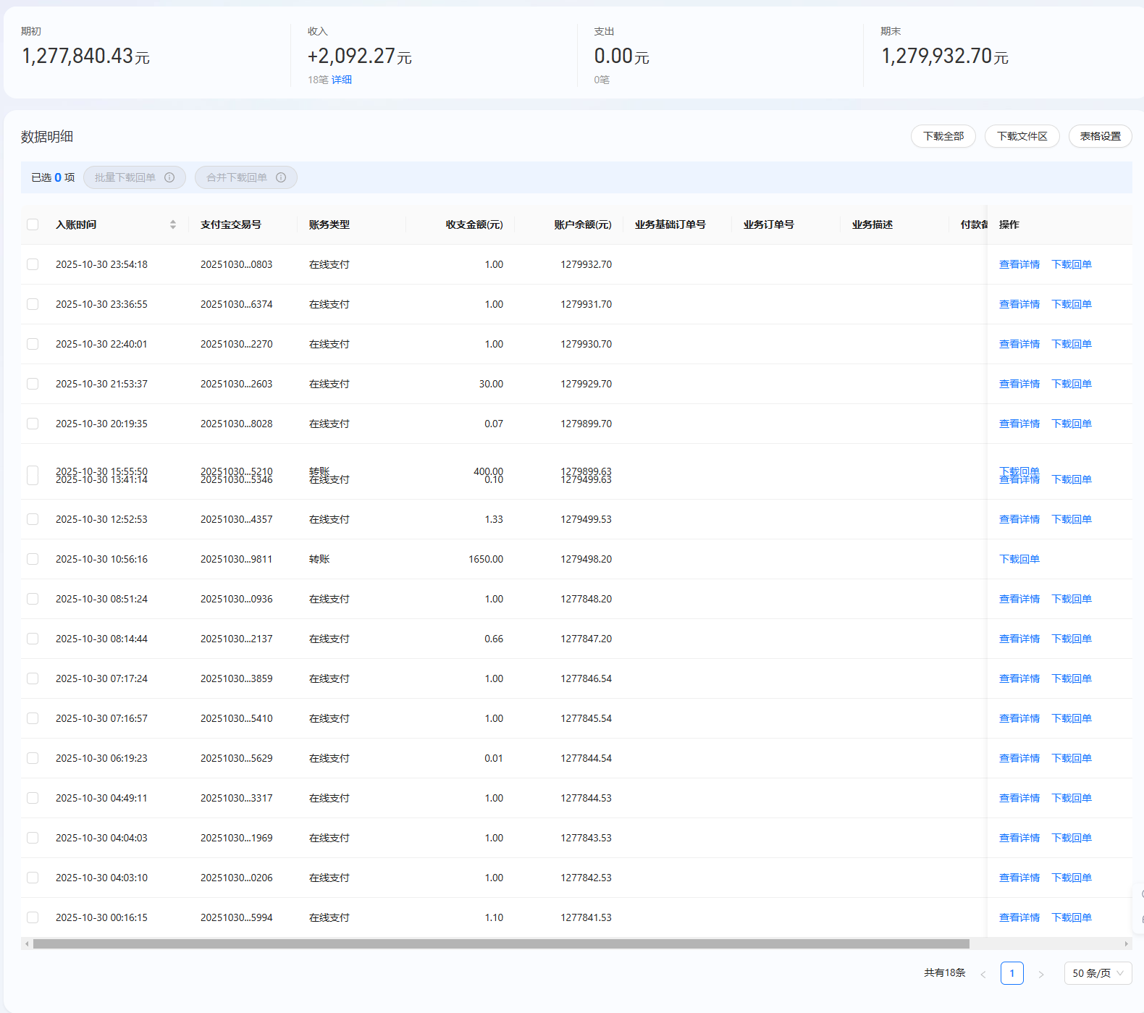
Task: Click info icon beside 合并下载回单
Action: coord(281,177)
